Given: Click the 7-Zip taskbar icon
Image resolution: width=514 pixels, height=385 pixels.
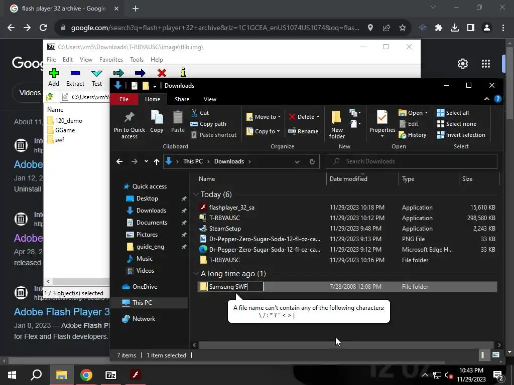Looking at the screenshot, I should click(x=111, y=374).
